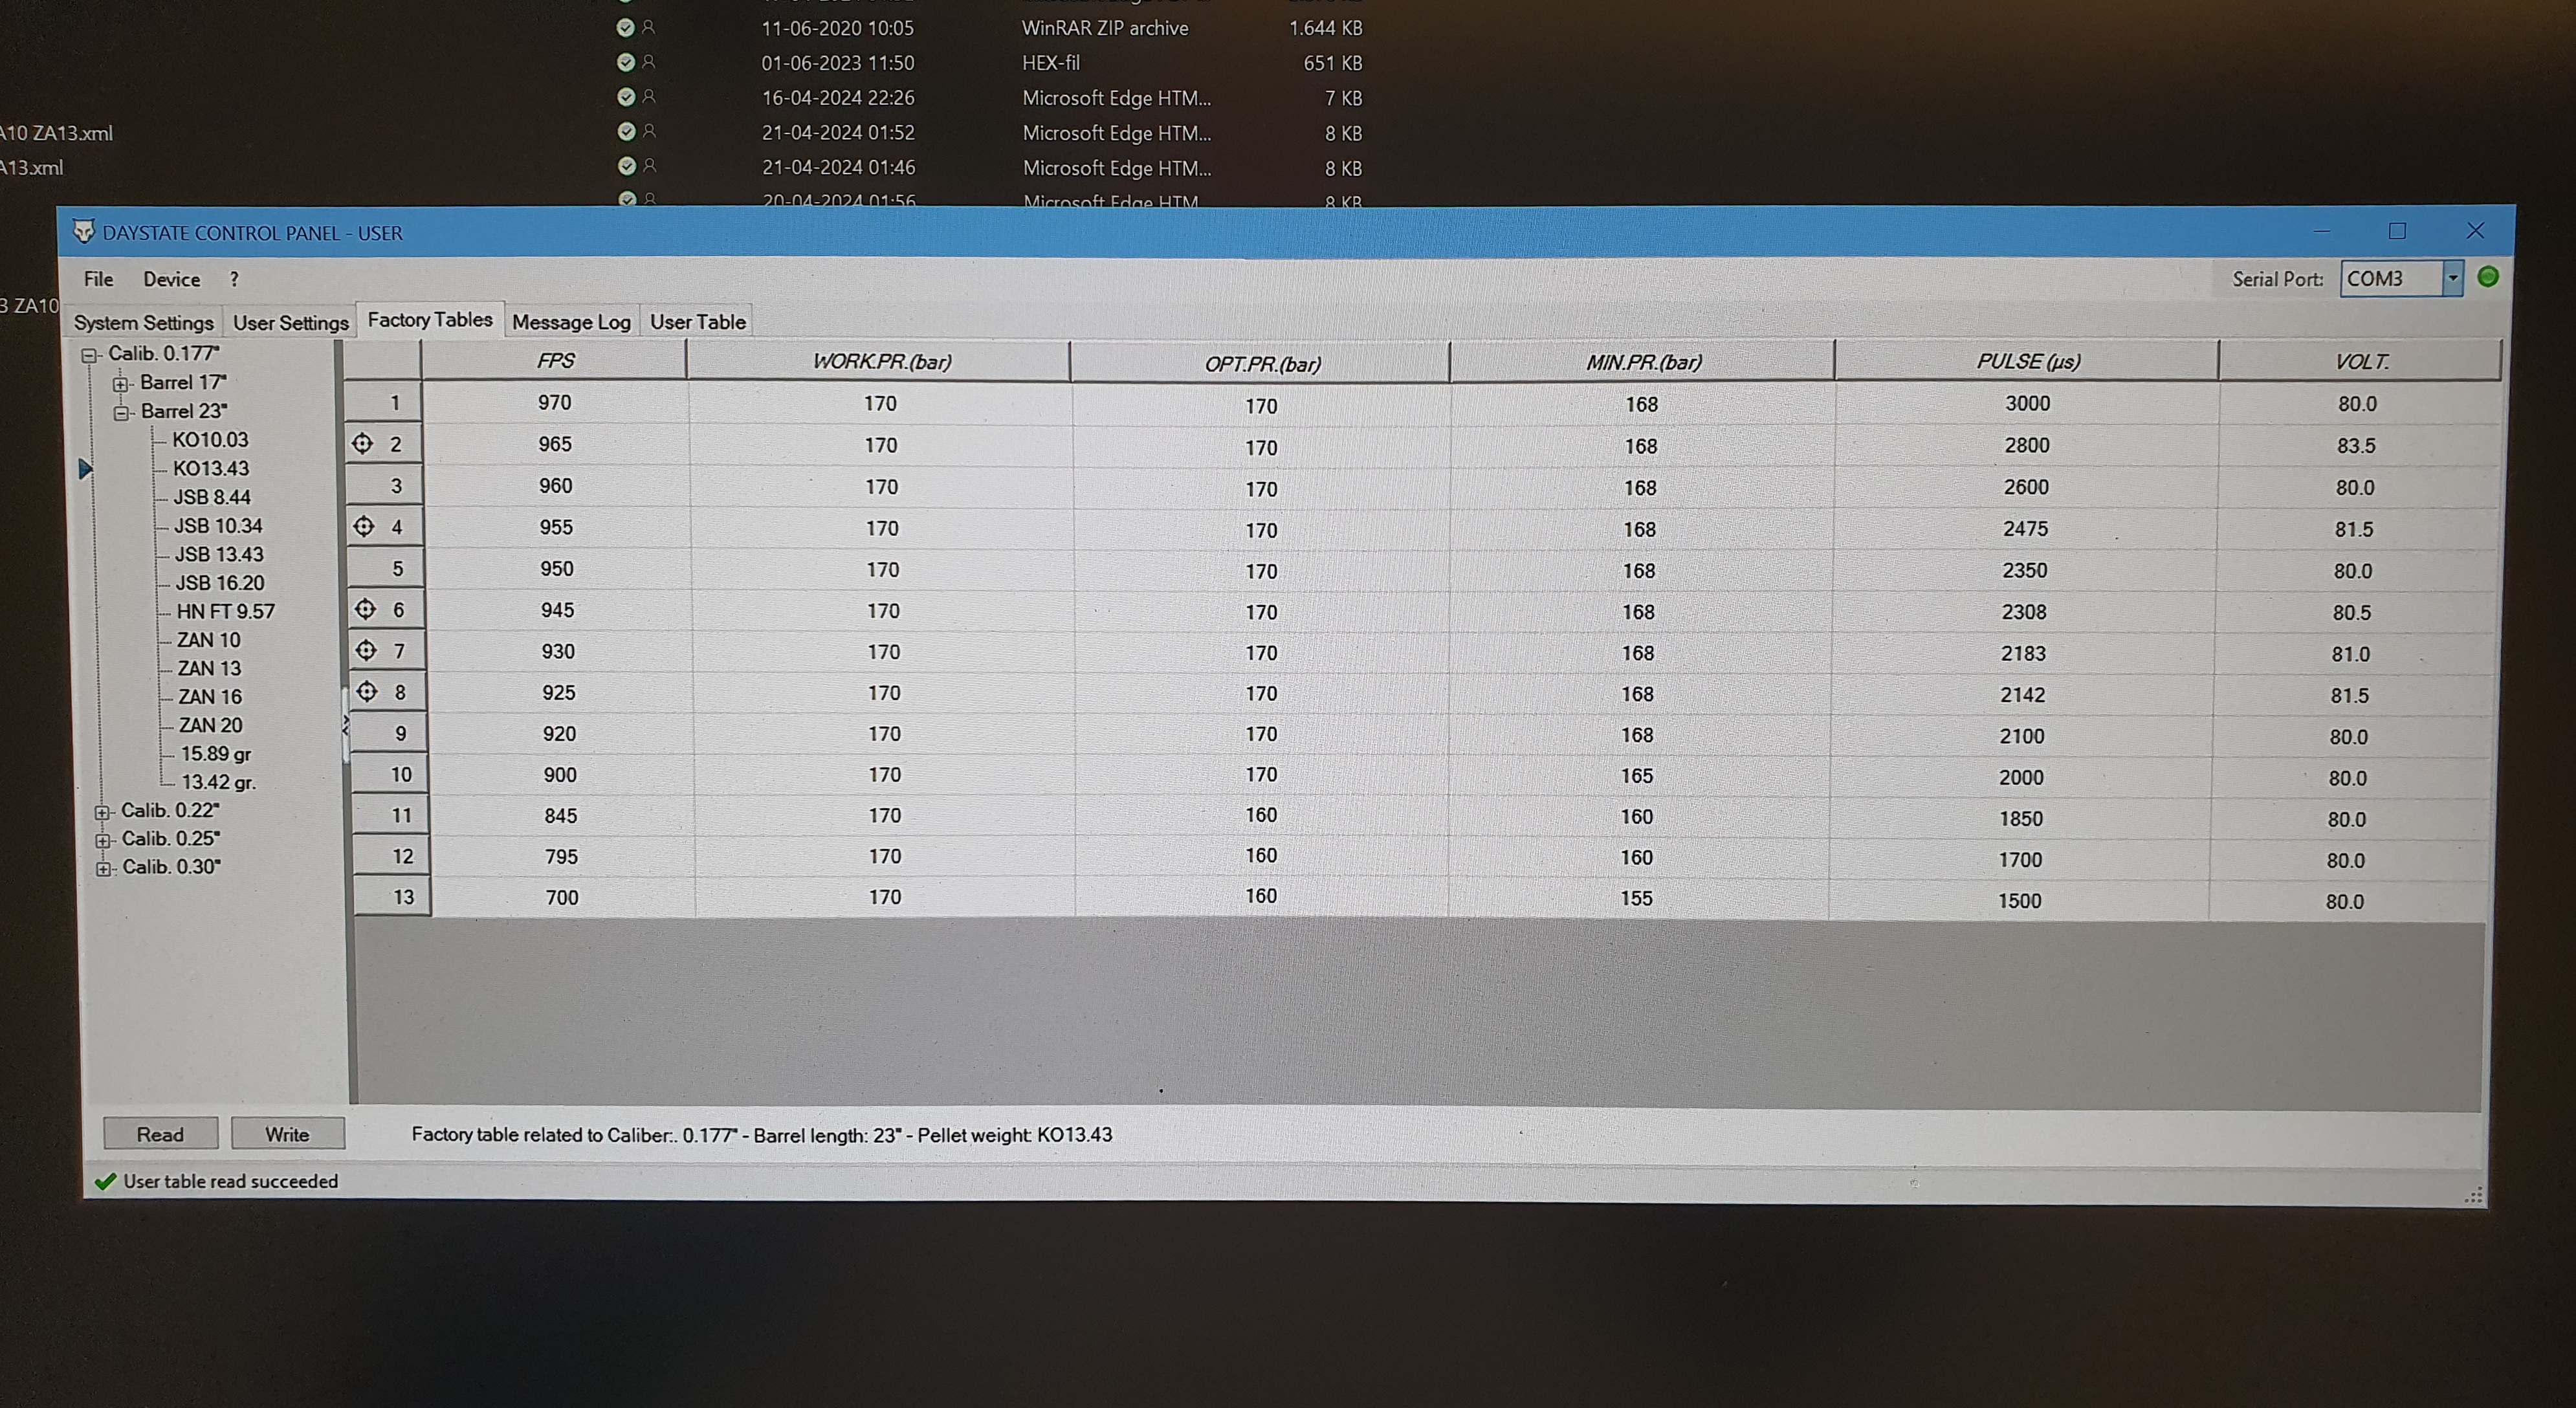Click the Daystate wolf logo in title bar

[84, 232]
